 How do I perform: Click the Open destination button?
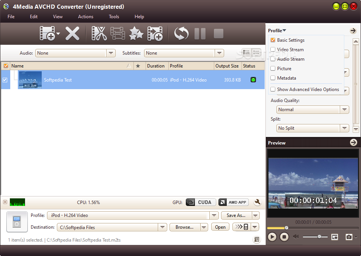tap(220, 227)
